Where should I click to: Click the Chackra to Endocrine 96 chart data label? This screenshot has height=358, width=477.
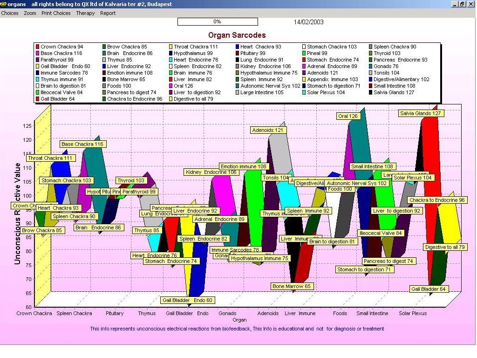point(437,200)
